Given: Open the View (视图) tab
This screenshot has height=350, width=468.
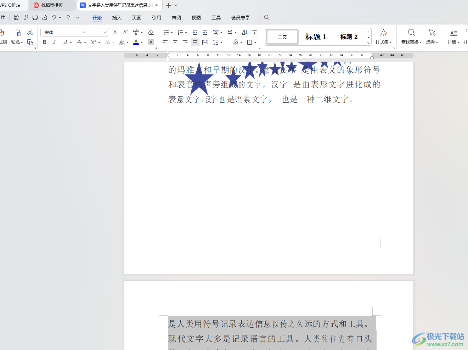Looking at the screenshot, I should pos(196,18).
